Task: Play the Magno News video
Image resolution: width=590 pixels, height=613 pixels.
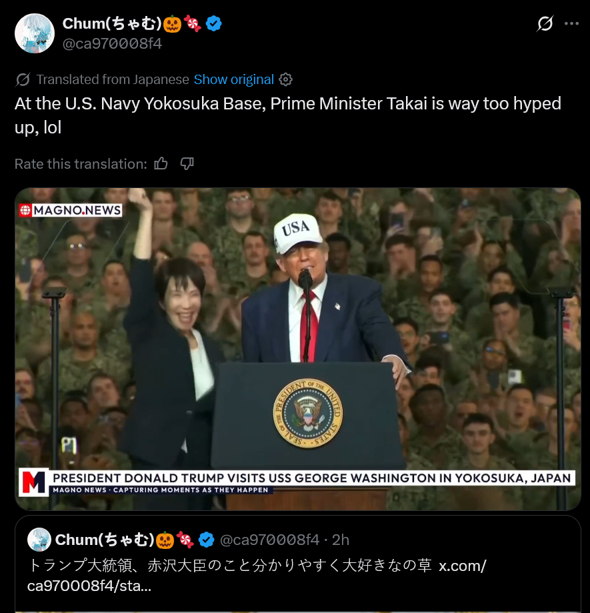Action: click(298, 349)
